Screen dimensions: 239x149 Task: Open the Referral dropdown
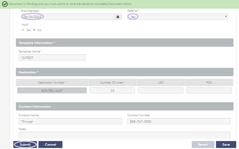click(177, 17)
